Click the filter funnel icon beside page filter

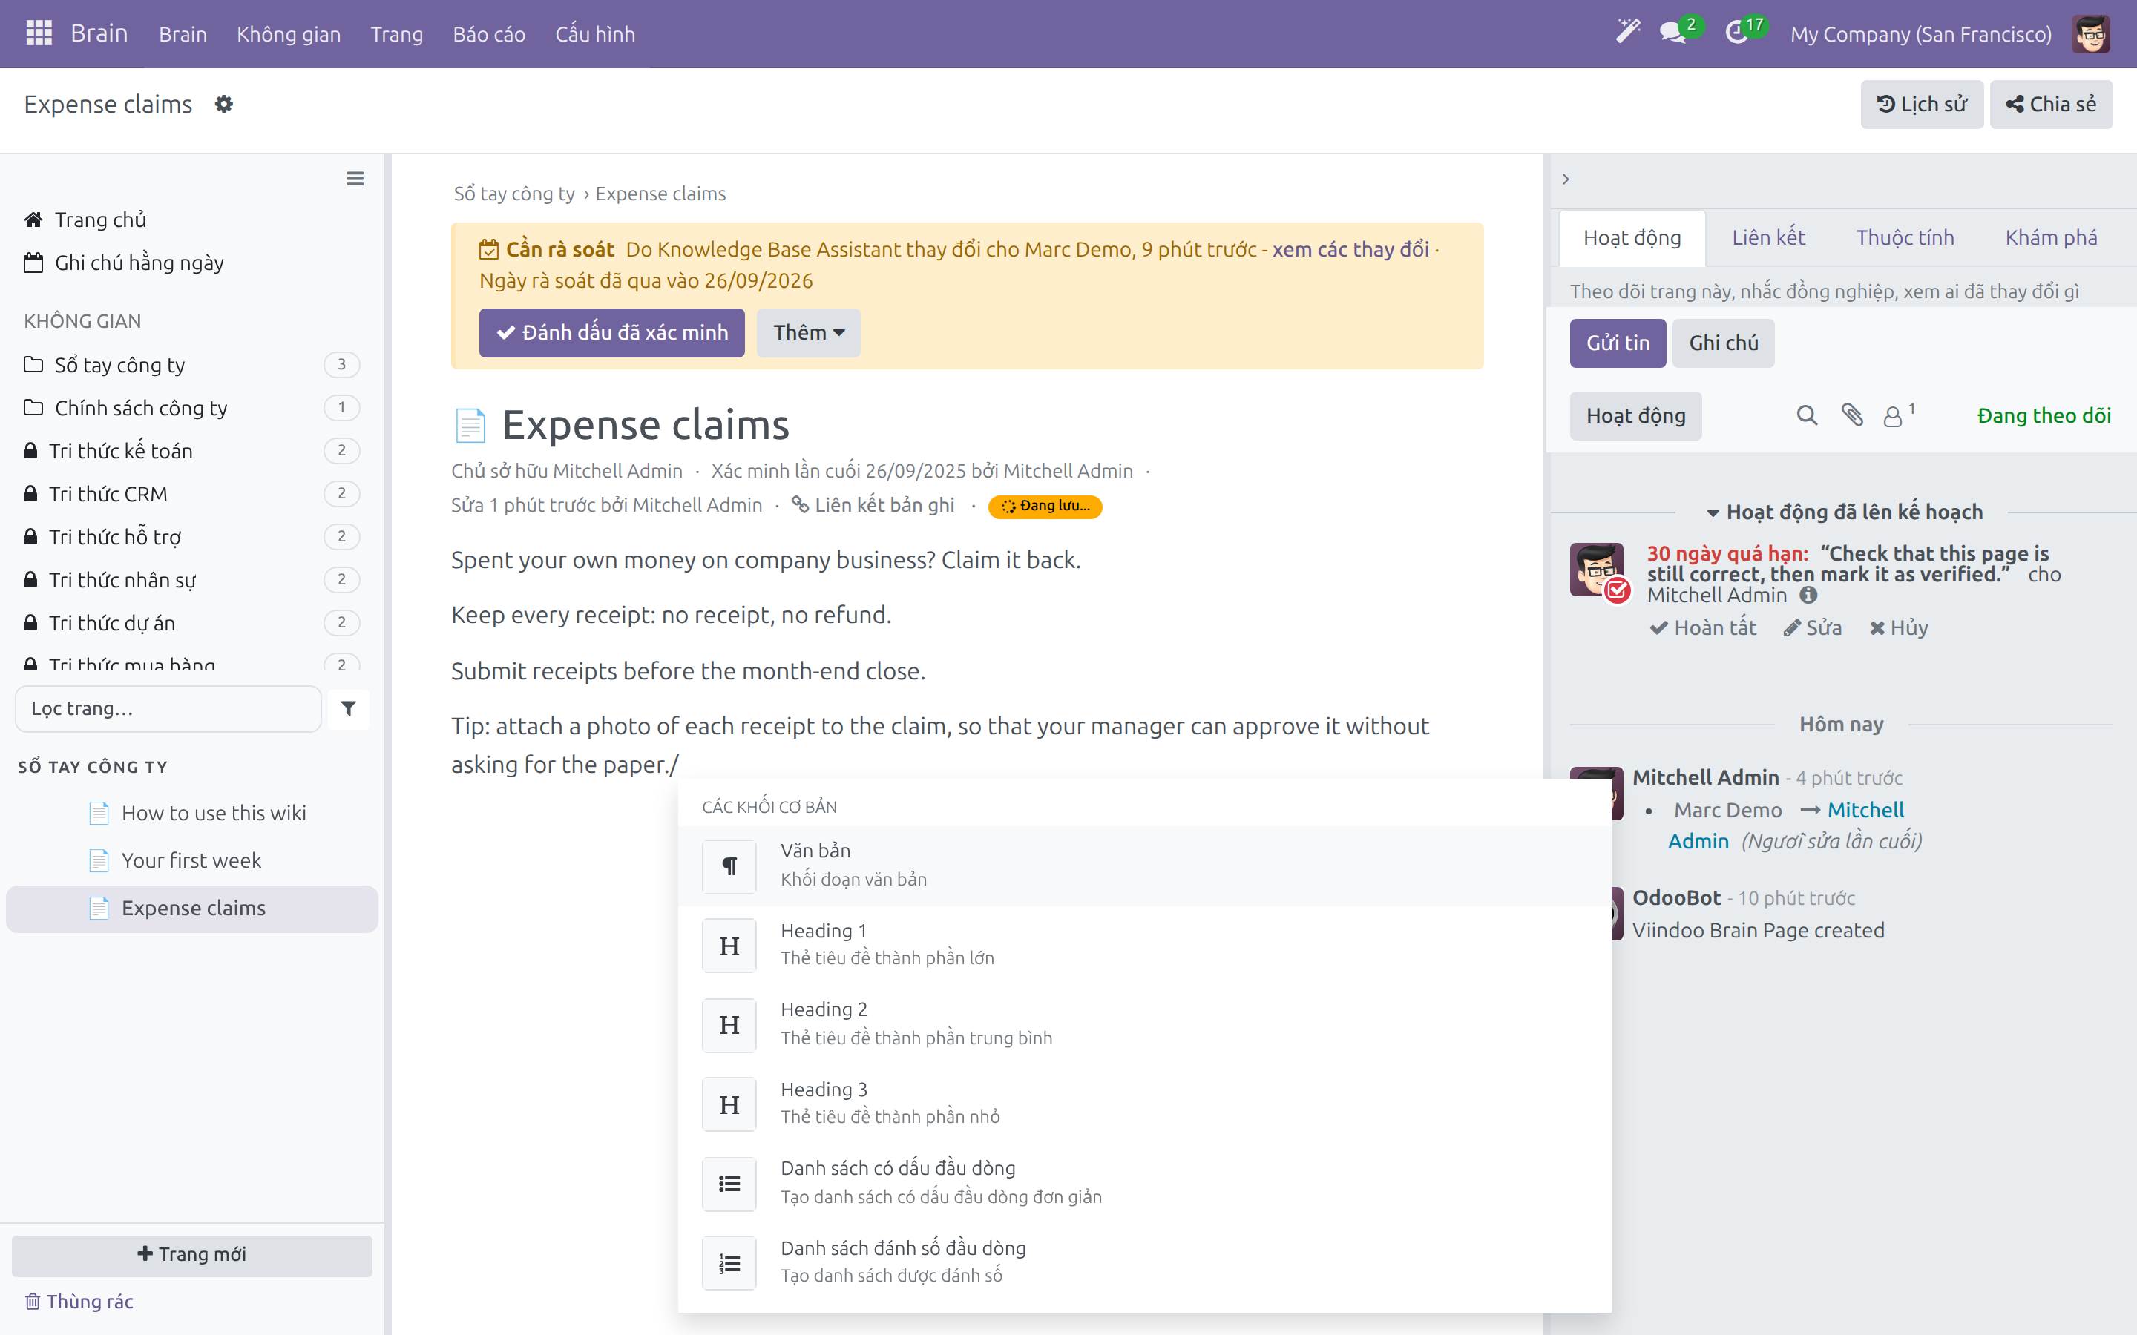(x=349, y=708)
